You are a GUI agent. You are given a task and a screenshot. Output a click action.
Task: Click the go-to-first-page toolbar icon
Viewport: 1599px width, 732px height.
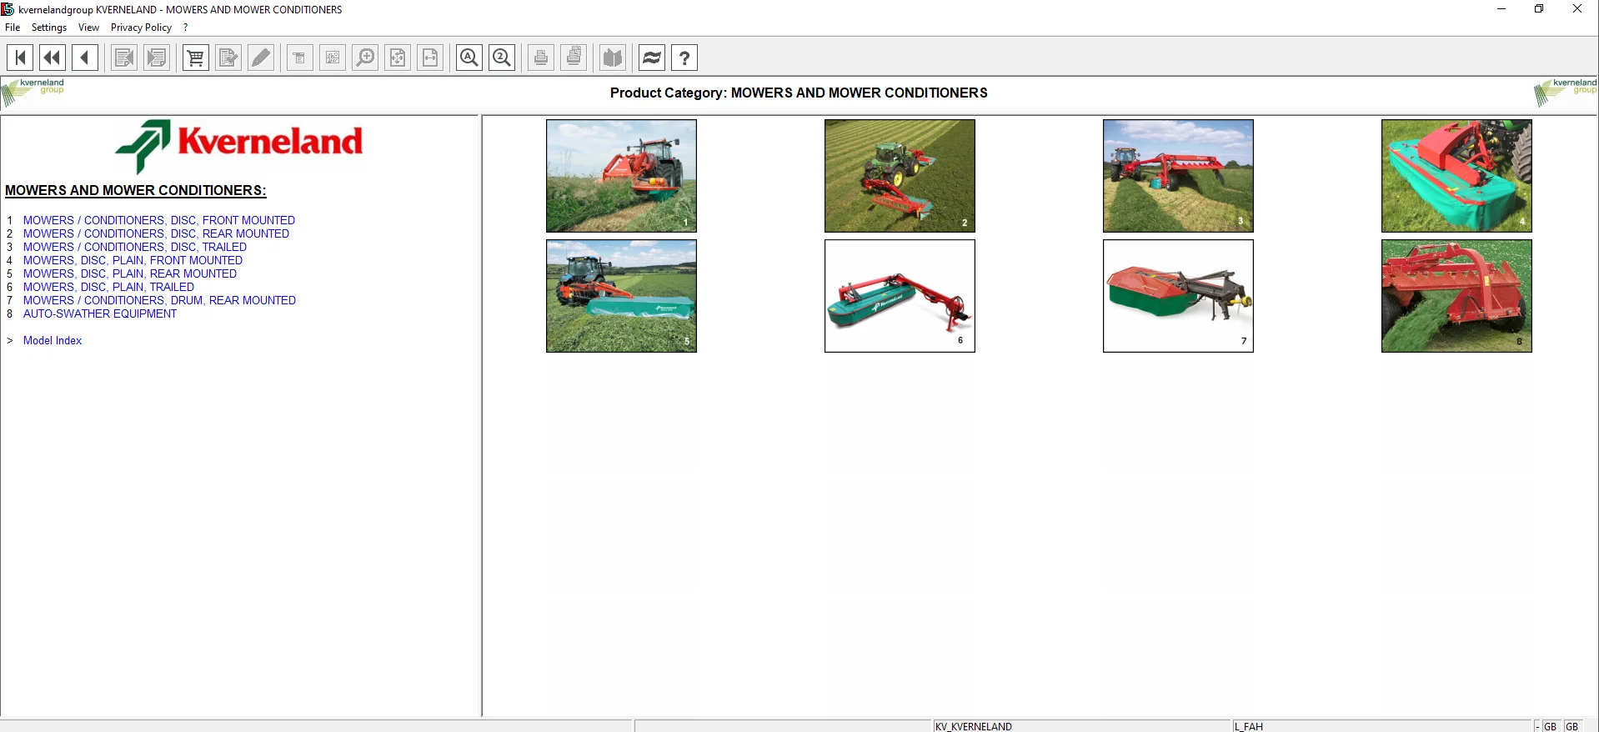point(20,58)
